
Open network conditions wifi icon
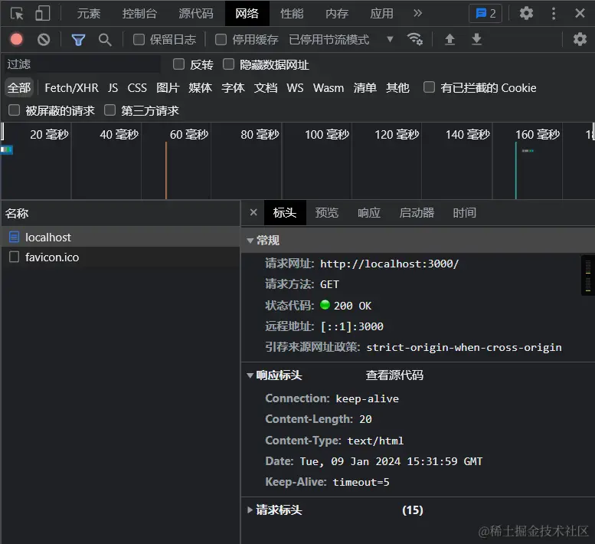tap(414, 40)
